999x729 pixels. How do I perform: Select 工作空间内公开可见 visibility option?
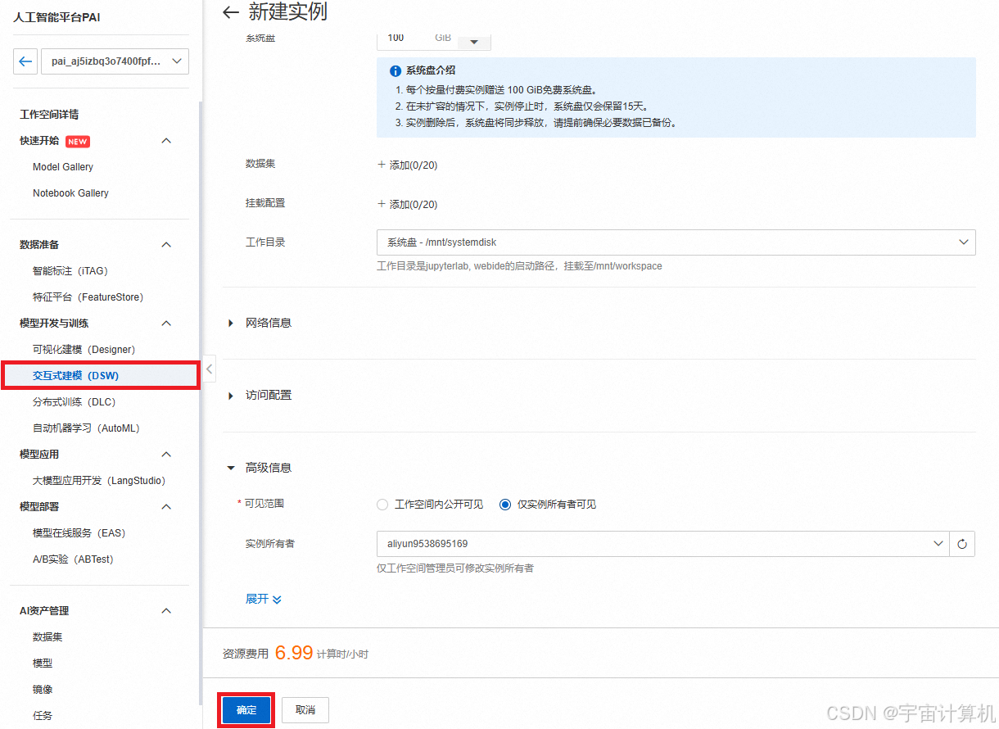[382, 505]
